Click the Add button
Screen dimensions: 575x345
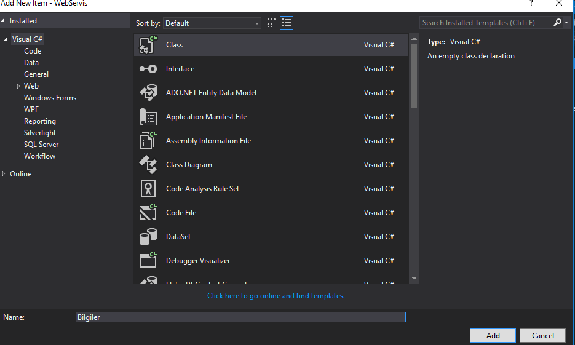point(493,335)
